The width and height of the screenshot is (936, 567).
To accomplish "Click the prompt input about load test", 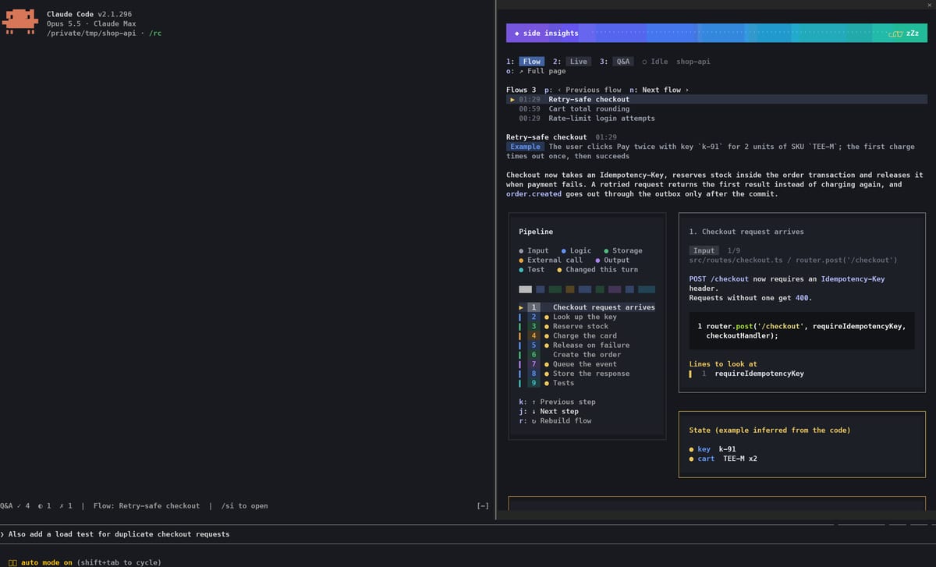I will point(468,534).
